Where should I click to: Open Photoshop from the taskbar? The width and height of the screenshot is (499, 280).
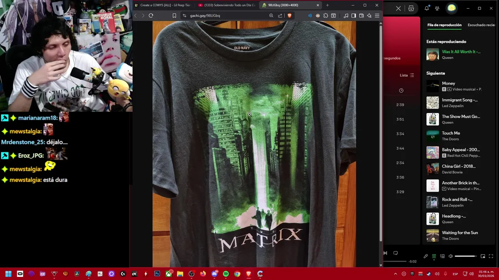click(157, 274)
